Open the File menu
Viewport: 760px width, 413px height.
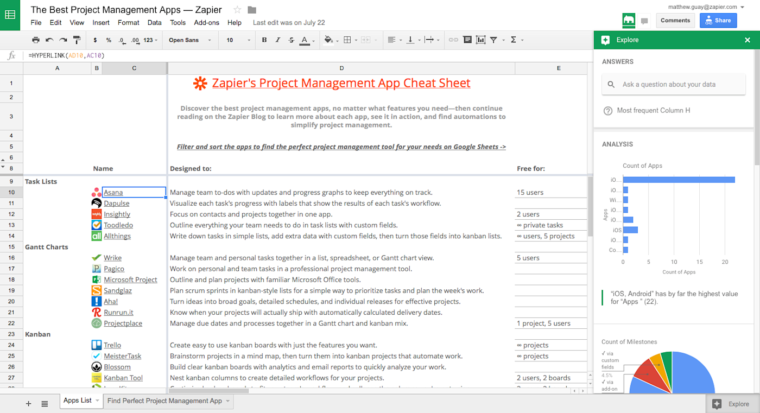(x=36, y=23)
